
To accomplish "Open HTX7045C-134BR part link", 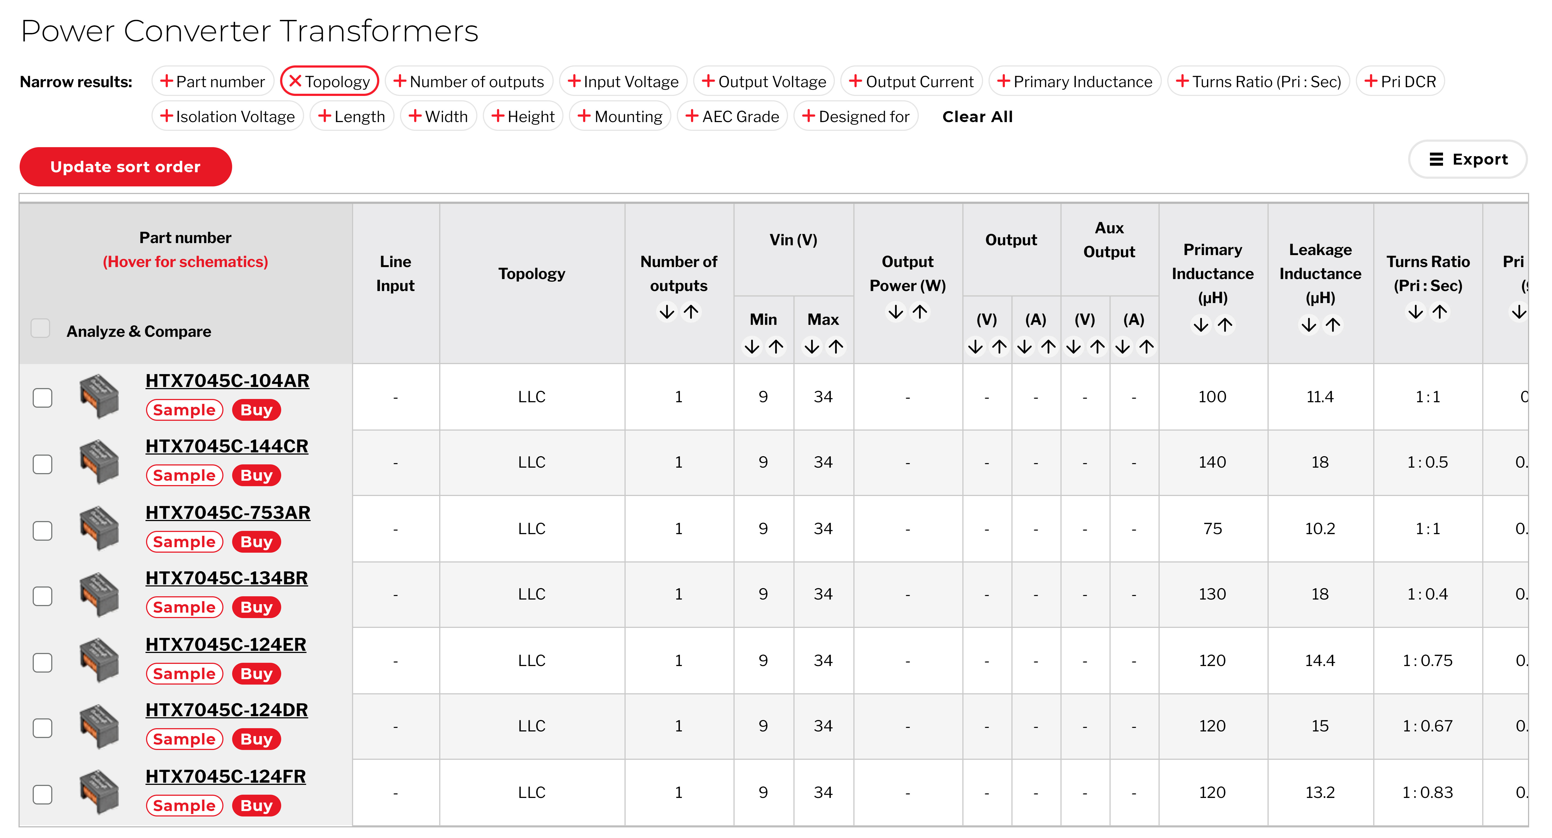I will 226,578.
